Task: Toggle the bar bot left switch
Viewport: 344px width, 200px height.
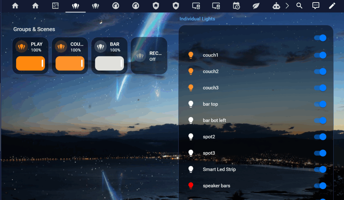Action: click(320, 120)
